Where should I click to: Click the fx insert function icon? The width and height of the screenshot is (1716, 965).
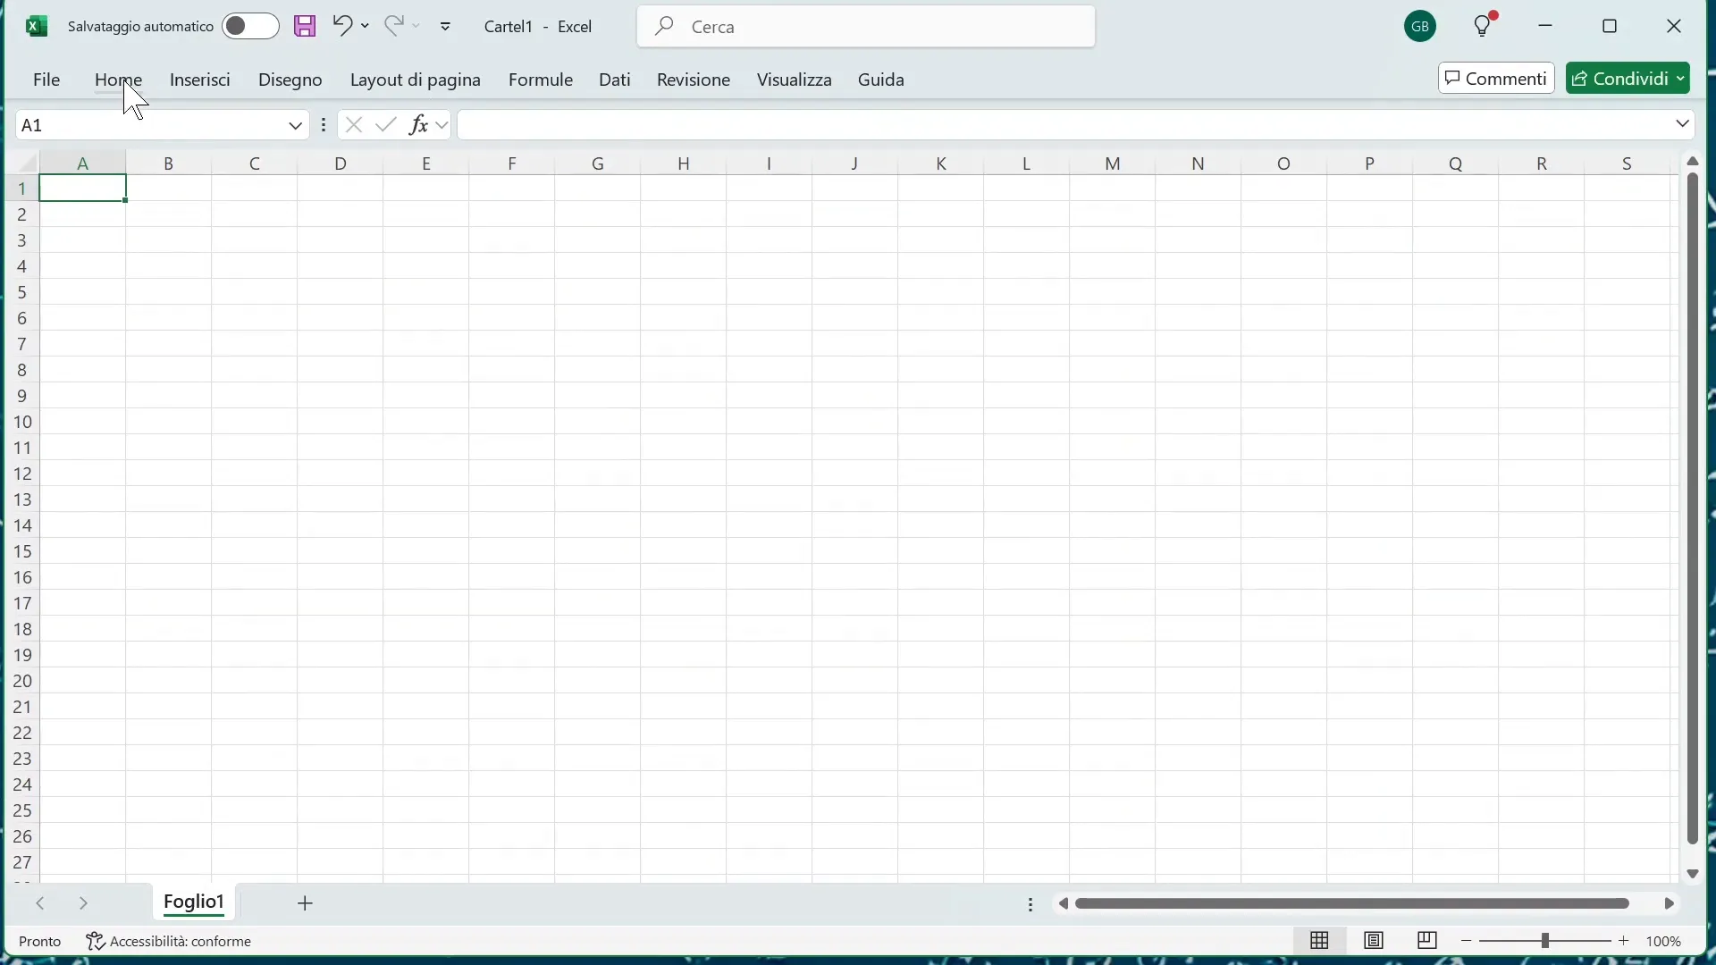(419, 126)
